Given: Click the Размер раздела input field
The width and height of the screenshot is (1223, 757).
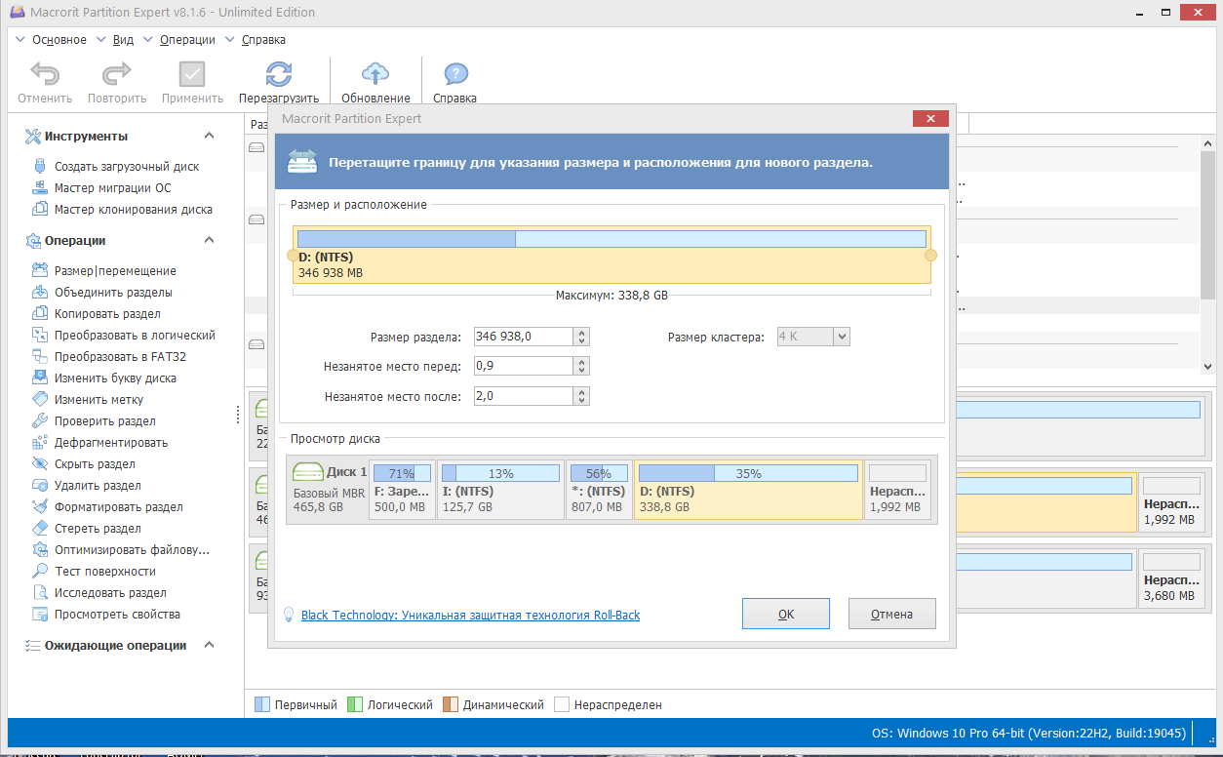Looking at the screenshot, I should pyautogui.click(x=523, y=337).
